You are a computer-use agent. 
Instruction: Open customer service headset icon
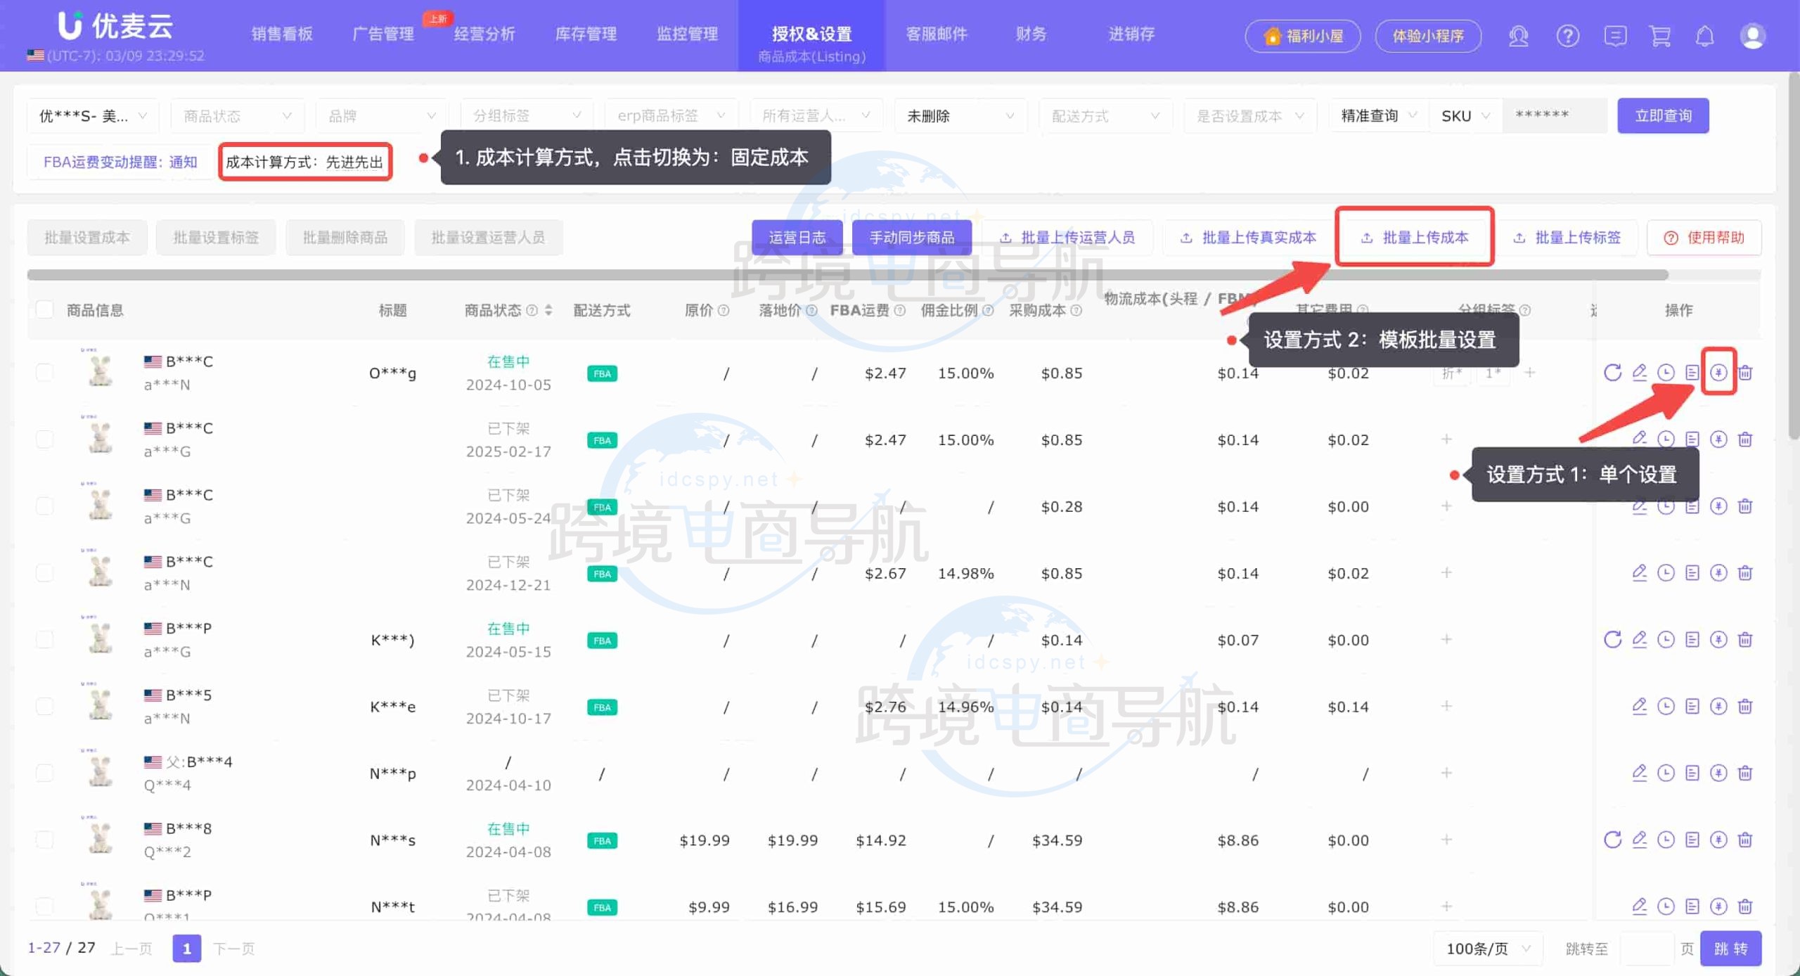click(1518, 36)
